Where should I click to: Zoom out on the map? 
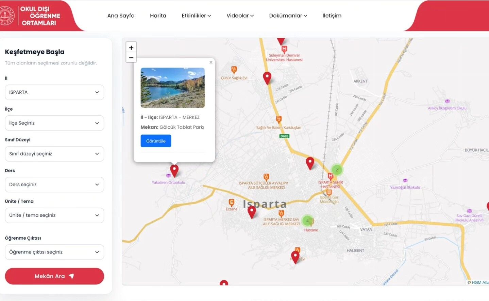pos(131,58)
